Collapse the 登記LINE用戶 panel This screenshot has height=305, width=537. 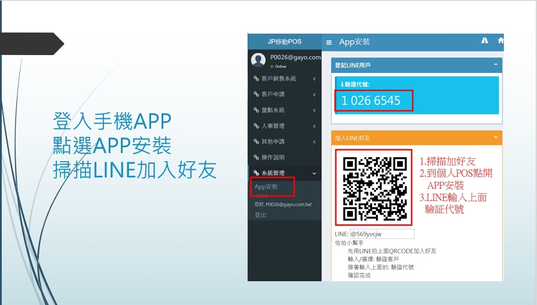495,65
